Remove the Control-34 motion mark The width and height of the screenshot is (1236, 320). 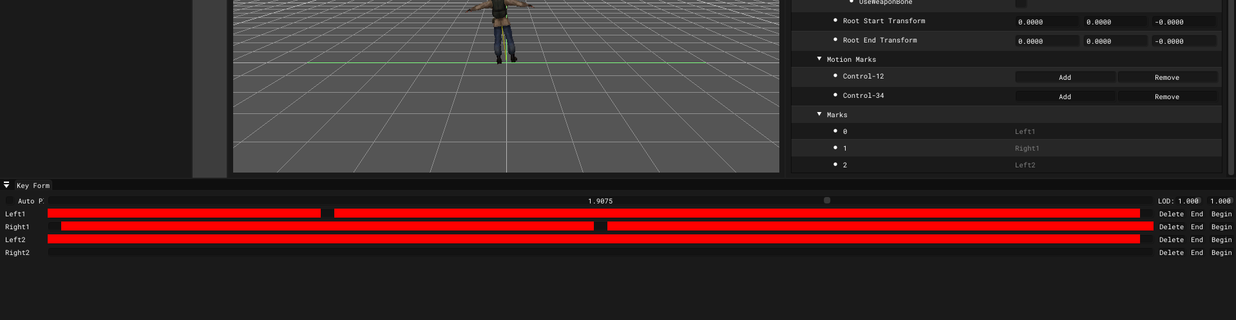point(1166,97)
